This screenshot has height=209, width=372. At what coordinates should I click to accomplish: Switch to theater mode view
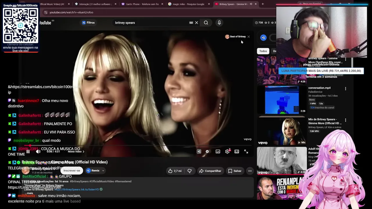point(237,152)
